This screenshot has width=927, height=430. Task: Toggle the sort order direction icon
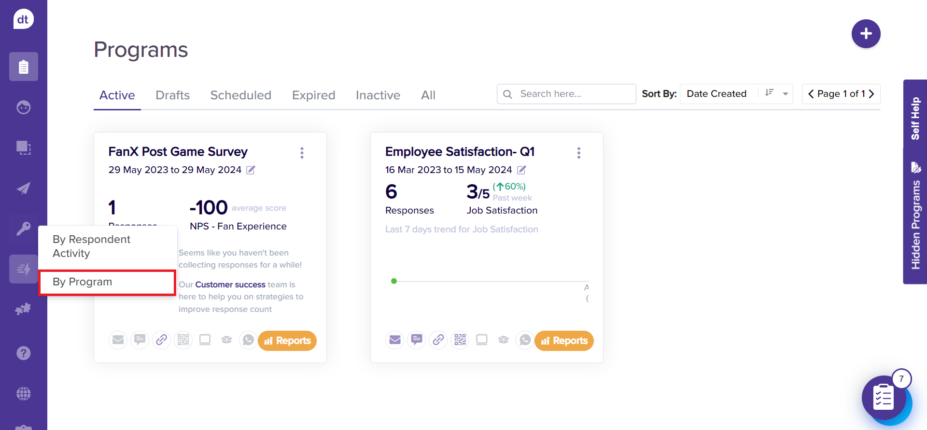pos(769,93)
